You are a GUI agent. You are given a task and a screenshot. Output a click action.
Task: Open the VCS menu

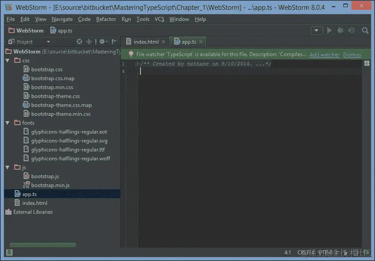pyautogui.click(x=159, y=19)
